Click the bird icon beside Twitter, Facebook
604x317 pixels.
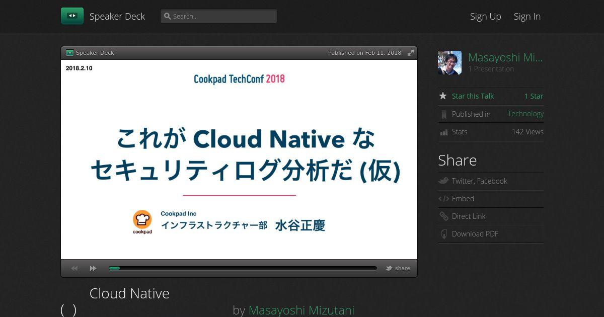pyautogui.click(x=443, y=181)
